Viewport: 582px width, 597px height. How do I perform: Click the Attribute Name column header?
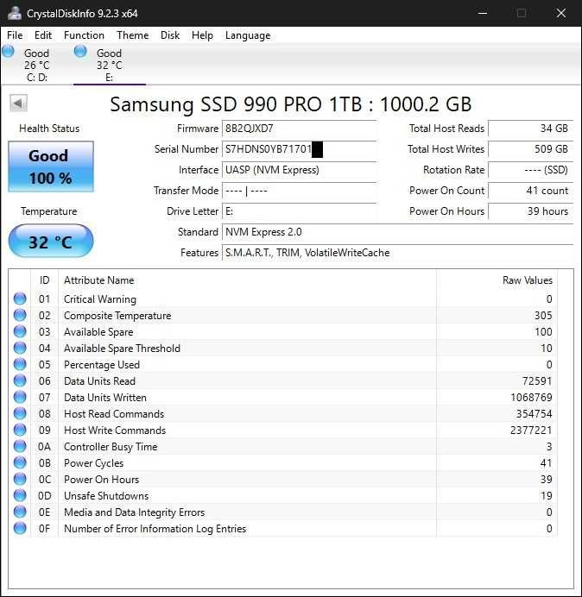247,280
